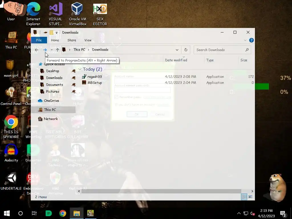This screenshot has height=219, width=292.
Task: Open the muted volume tray icon
Action: [x=253, y=213]
